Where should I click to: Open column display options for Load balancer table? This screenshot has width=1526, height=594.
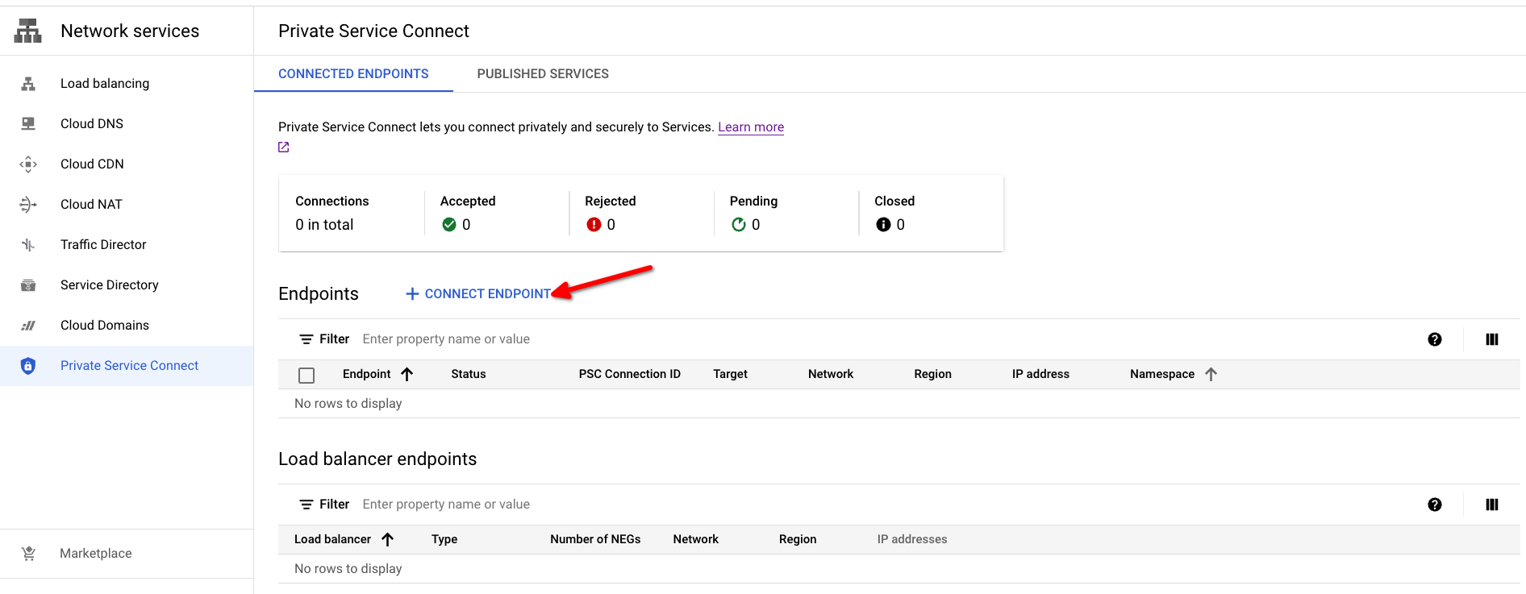coord(1491,505)
